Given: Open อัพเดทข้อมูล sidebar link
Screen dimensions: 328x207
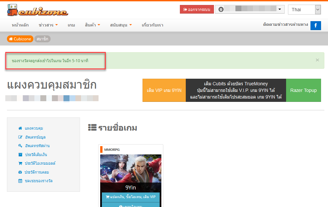Looking at the screenshot, I should (35, 137).
